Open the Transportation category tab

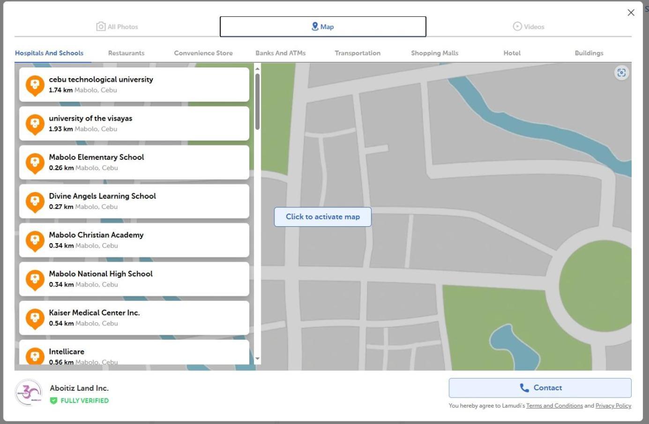(x=357, y=53)
